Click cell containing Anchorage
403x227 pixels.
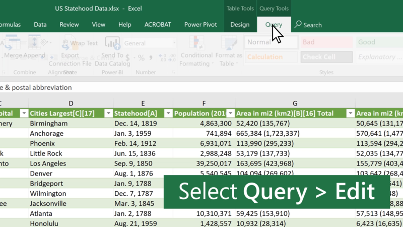tap(71, 133)
